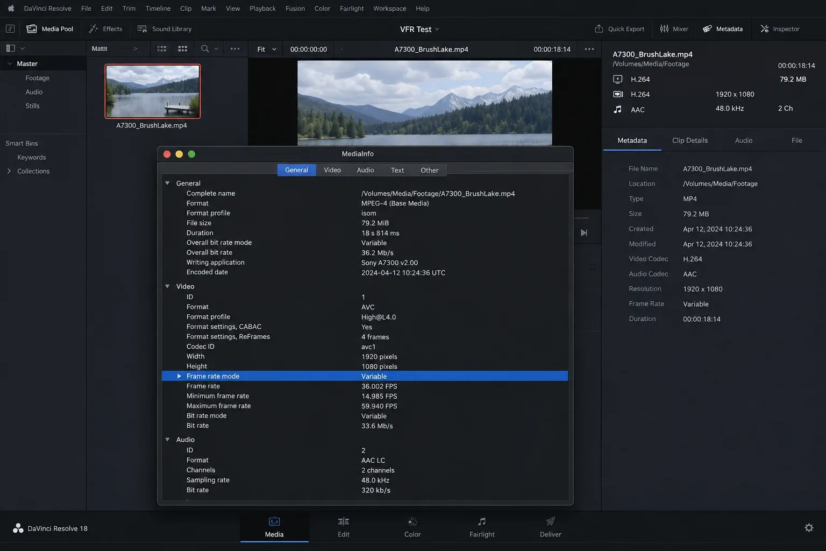Switch to the File metadata tab
Viewport: 826px width, 551px height.
[x=796, y=140]
